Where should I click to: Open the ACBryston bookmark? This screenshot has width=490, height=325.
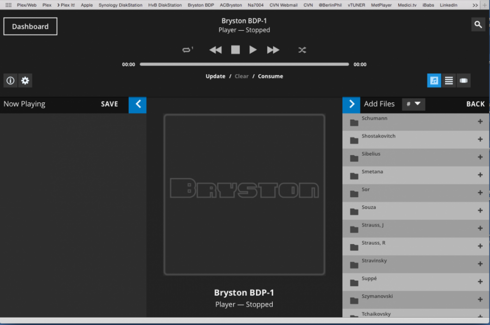click(x=231, y=5)
